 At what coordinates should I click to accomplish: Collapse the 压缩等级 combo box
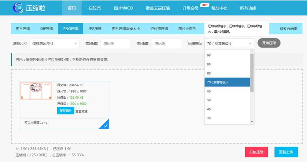pos(229,43)
